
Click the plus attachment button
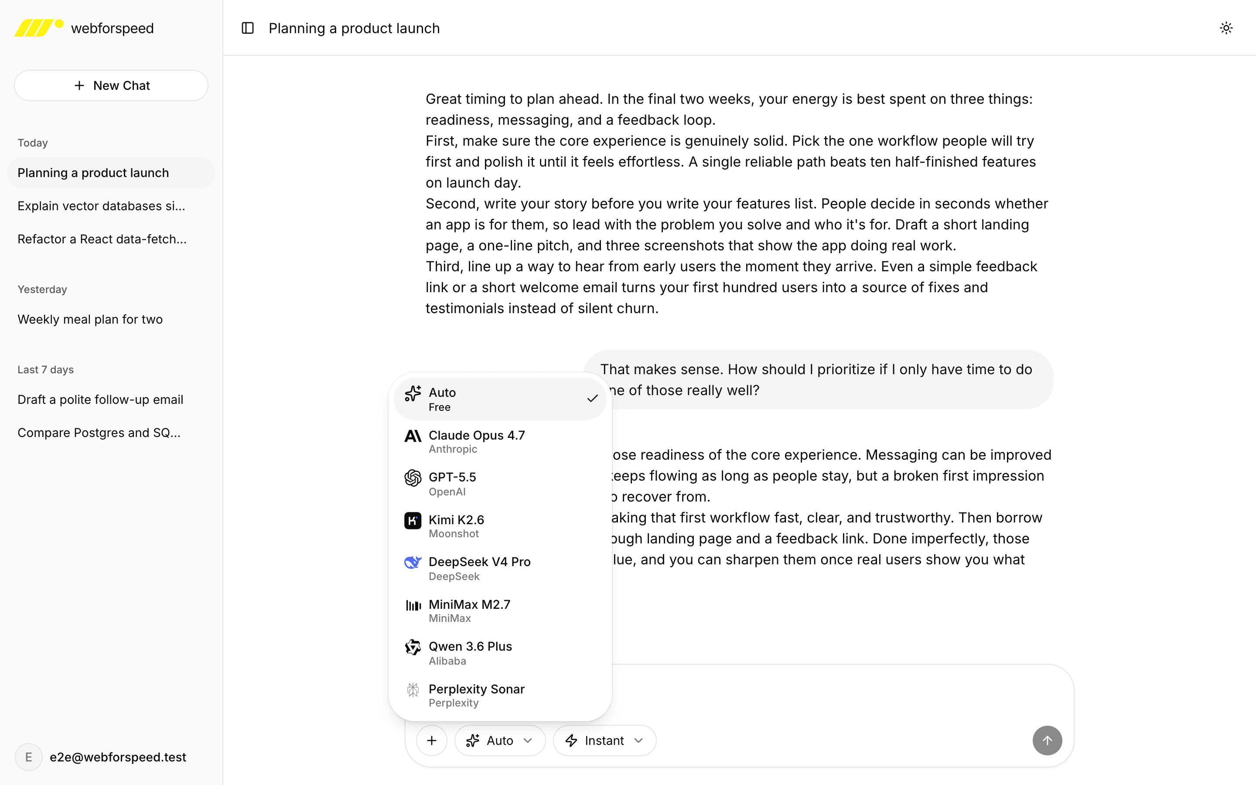pyautogui.click(x=432, y=740)
